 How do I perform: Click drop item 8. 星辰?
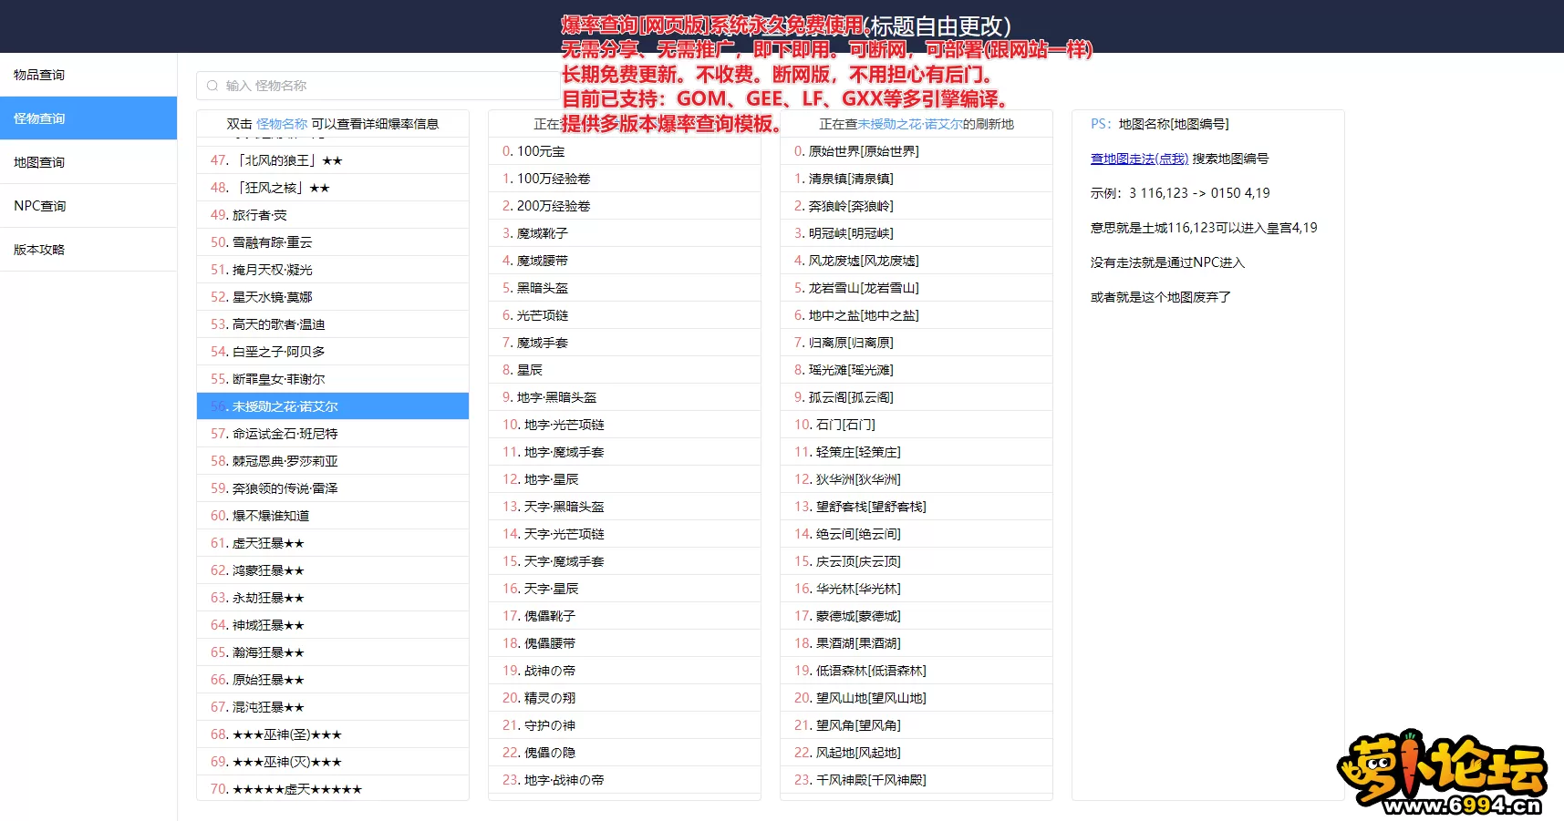[625, 370]
